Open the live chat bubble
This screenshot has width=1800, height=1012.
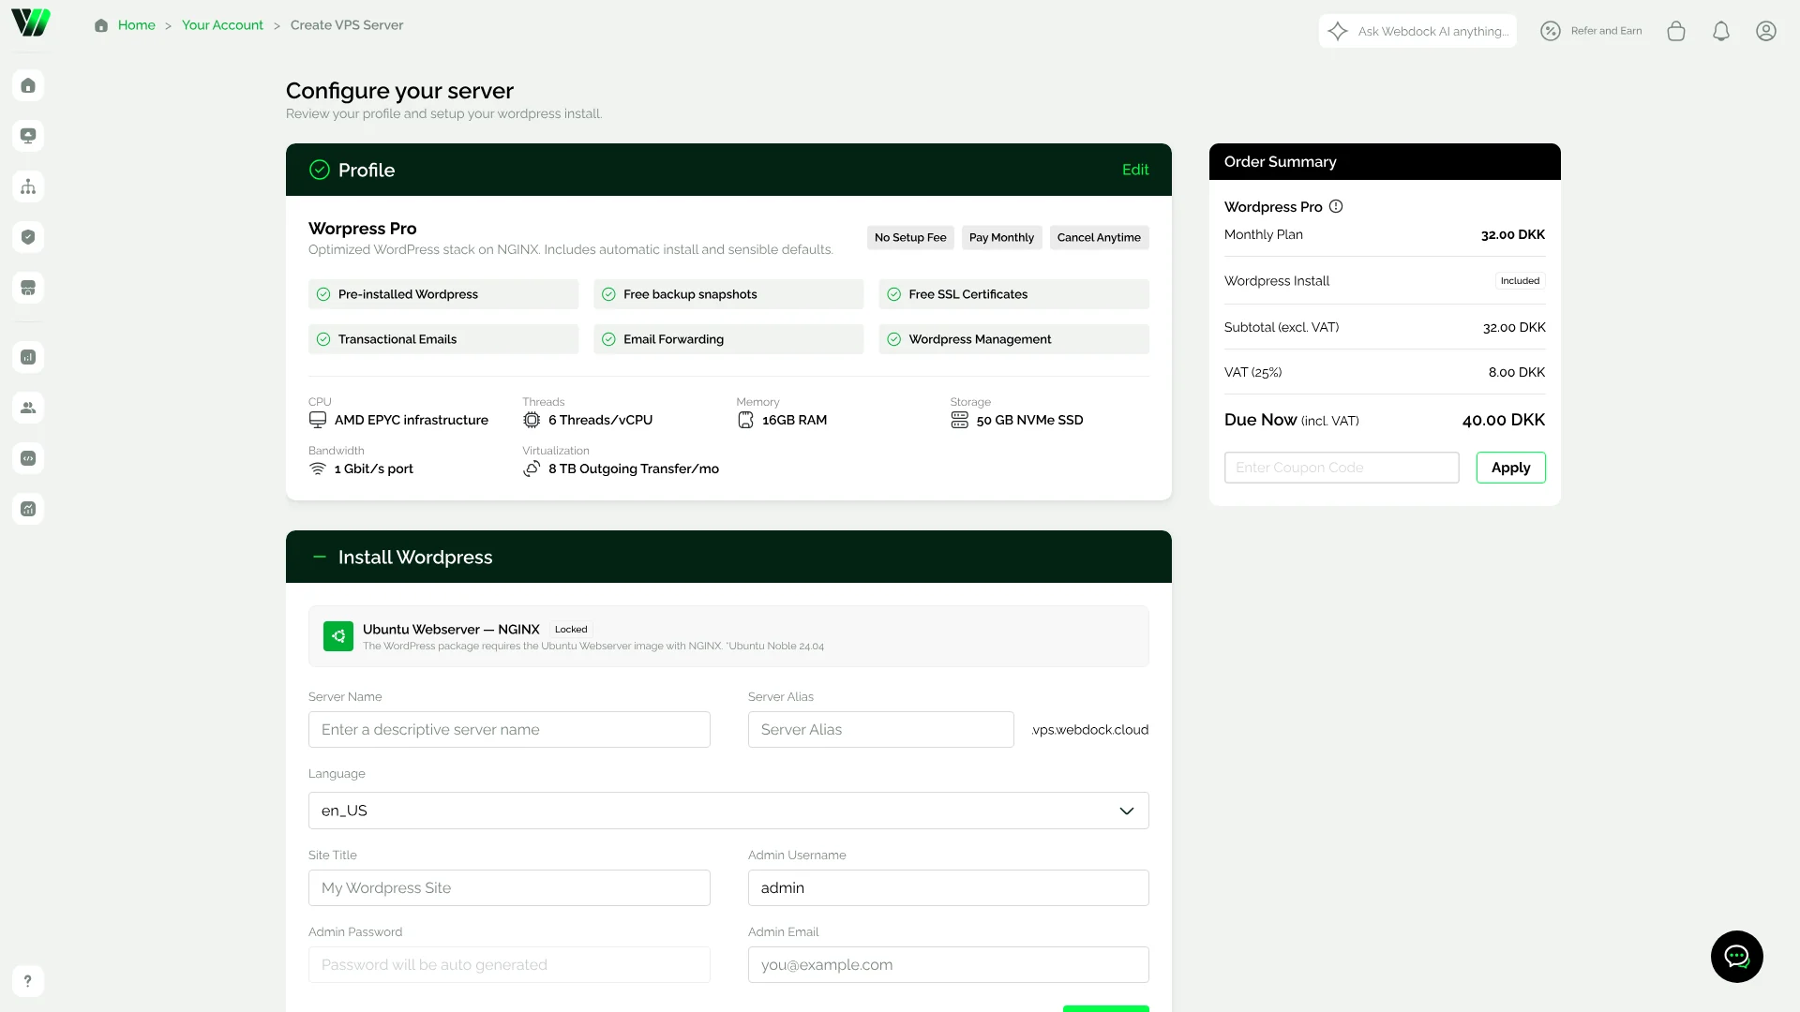pyautogui.click(x=1737, y=957)
